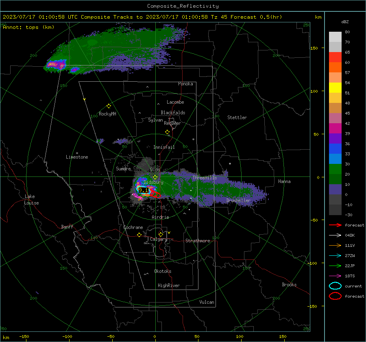Click the 65 dBZ red color swatch
The width and height of the screenshot is (366, 342).
coord(335,57)
